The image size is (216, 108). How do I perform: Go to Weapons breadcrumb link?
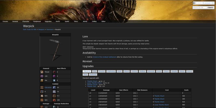click(42, 30)
